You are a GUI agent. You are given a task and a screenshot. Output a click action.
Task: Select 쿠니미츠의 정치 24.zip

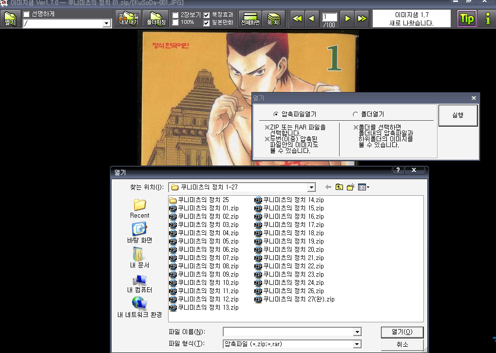pyautogui.click(x=289, y=282)
